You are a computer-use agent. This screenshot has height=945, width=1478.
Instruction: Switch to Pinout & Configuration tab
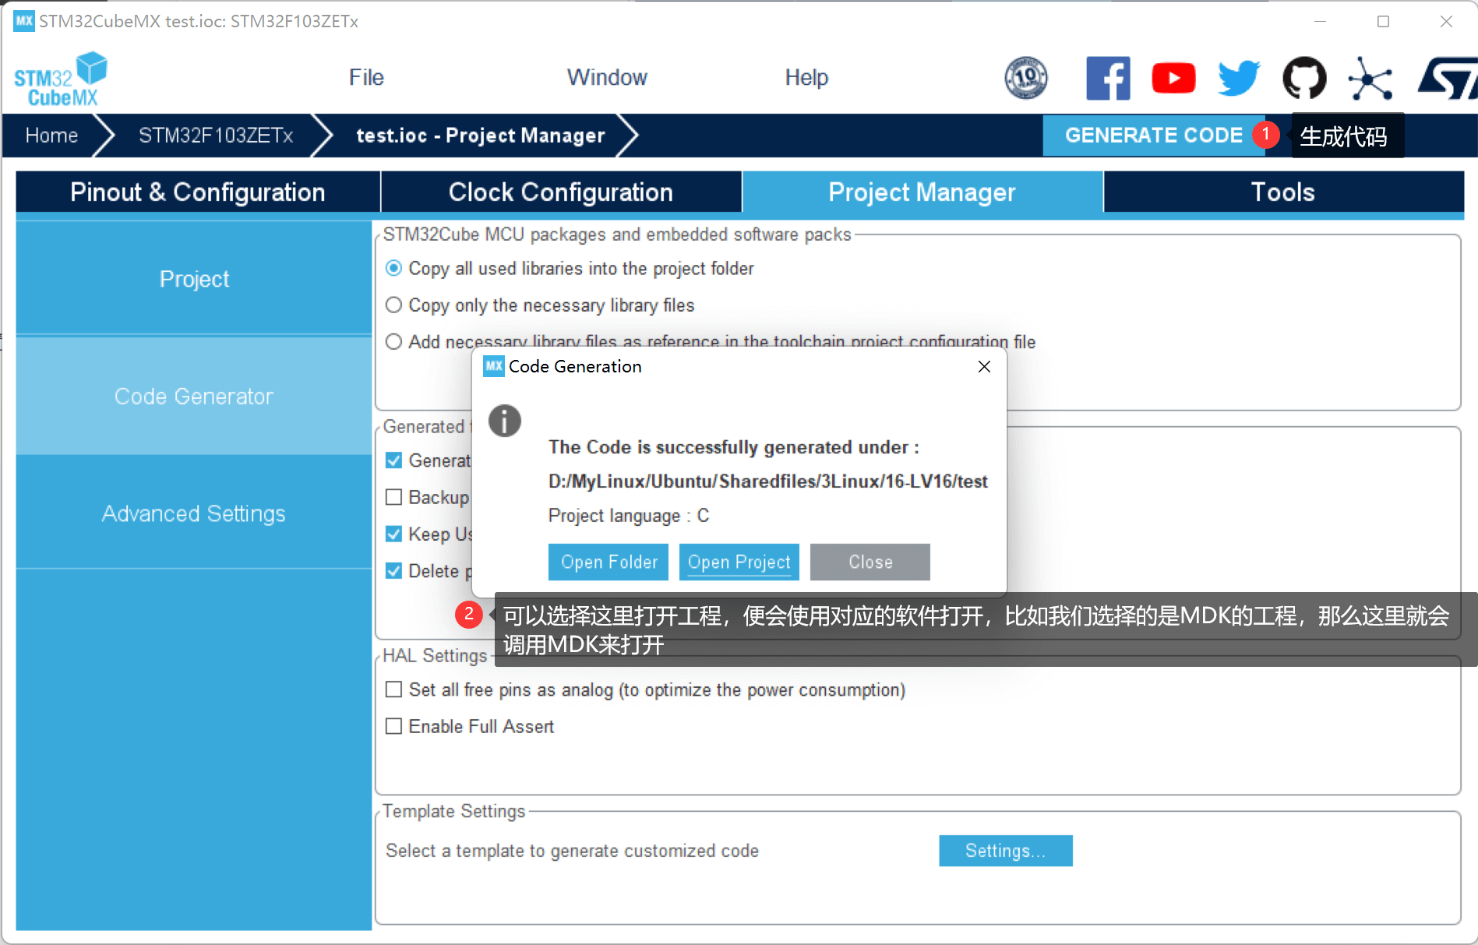pyautogui.click(x=197, y=192)
